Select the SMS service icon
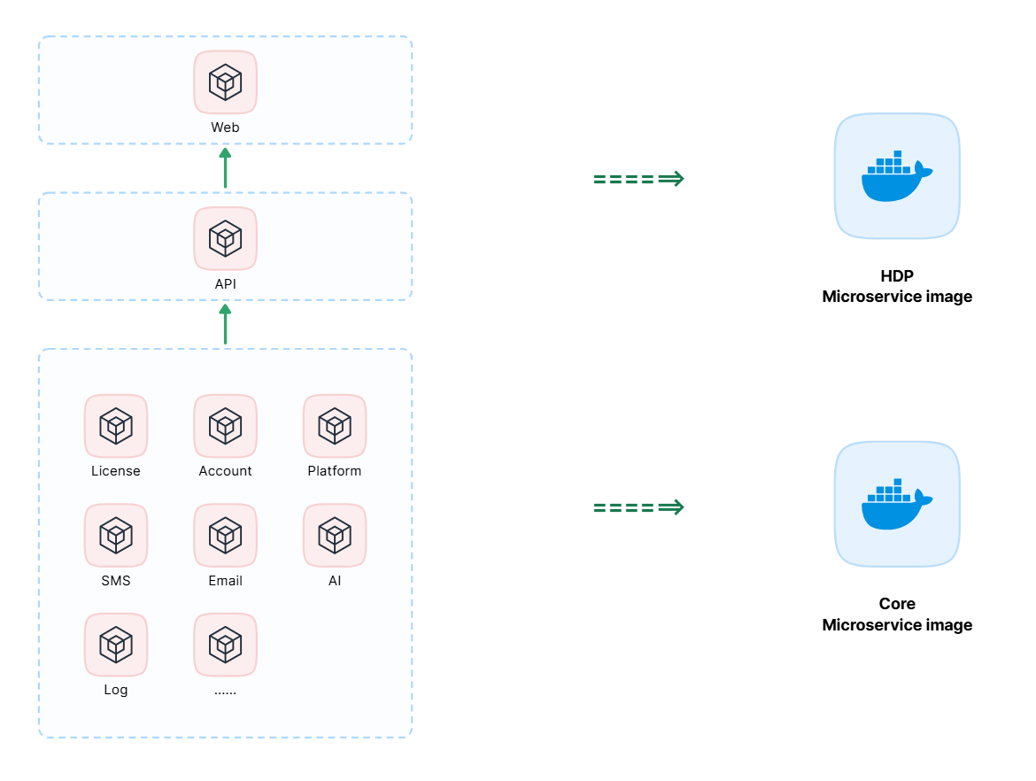Viewport: 1036px width, 781px height. tap(116, 535)
